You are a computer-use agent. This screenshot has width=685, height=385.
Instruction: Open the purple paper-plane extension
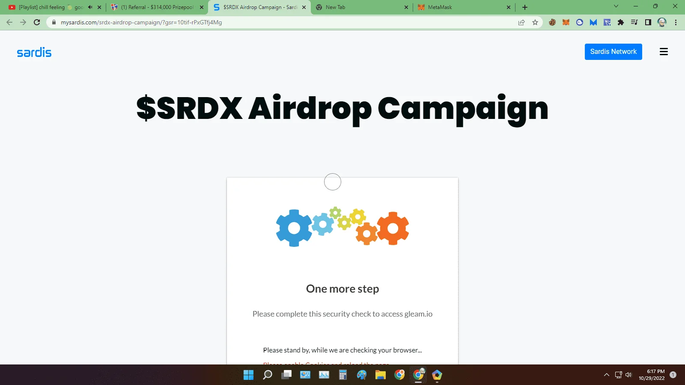(607, 22)
